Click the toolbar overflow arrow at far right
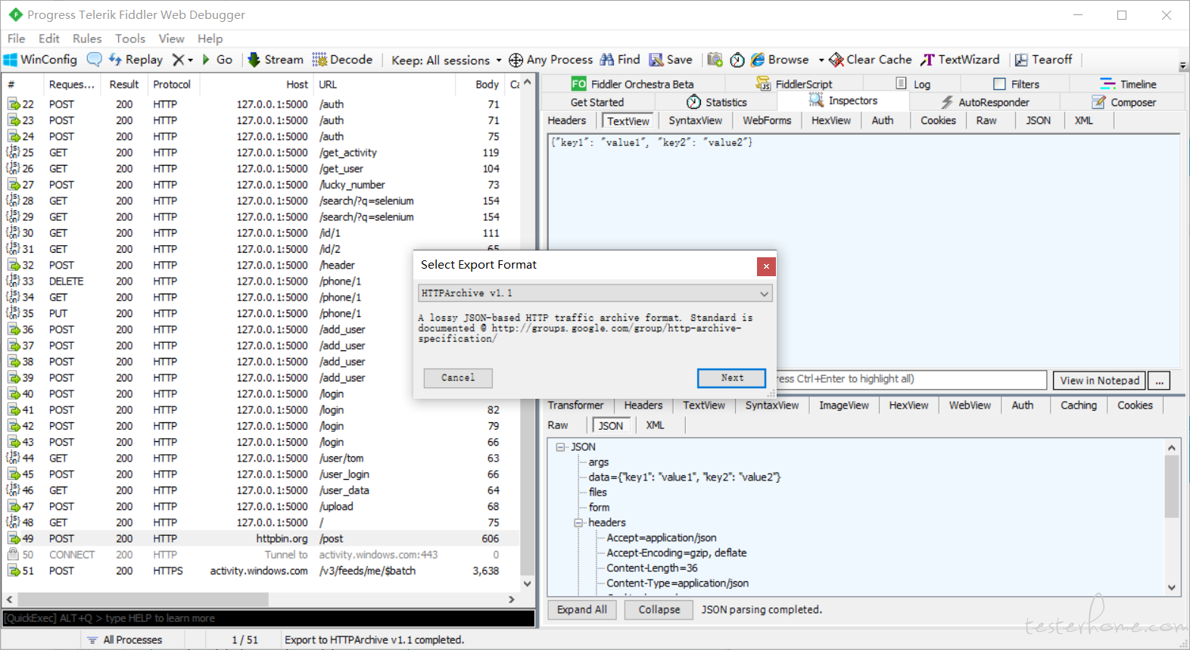Screen dimensions: 1190x650 tap(1182, 66)
